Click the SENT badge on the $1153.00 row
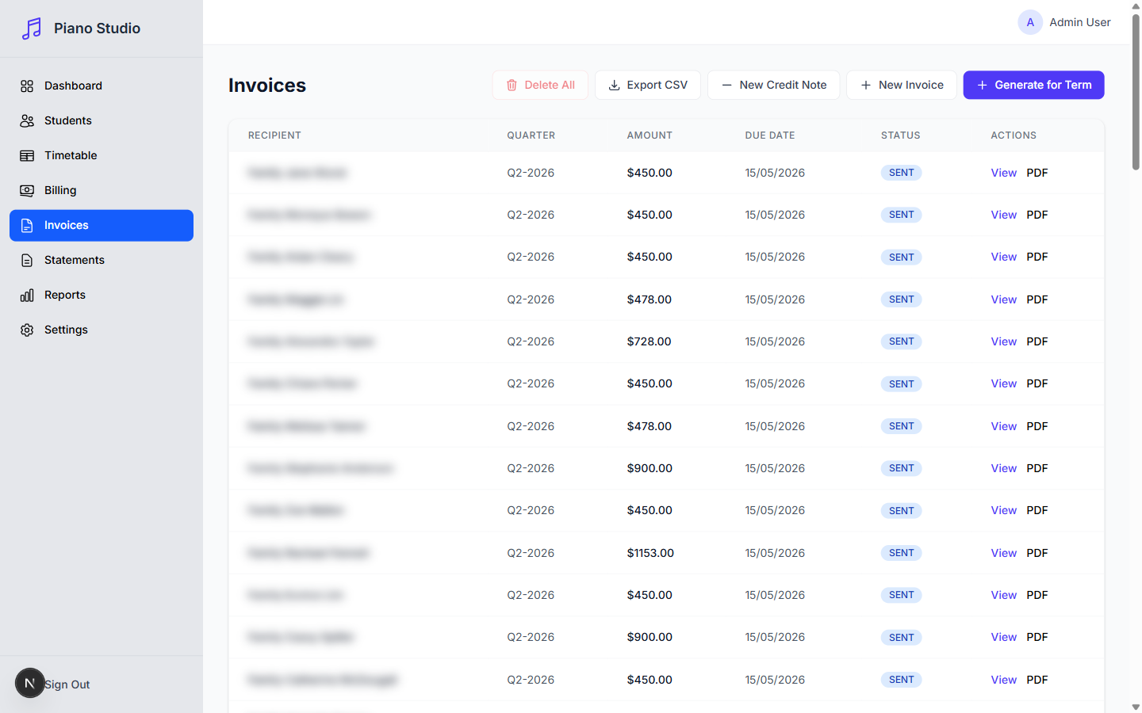The height and width of the screenshot is (713, 1142). coord(901,553)
